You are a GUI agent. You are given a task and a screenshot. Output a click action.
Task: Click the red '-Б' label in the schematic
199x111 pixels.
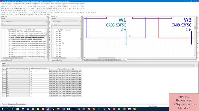click(x=130, y=36)
